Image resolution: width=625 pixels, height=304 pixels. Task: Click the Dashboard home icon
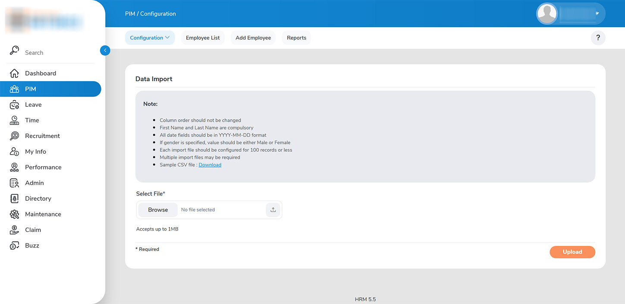click(14, 73)
